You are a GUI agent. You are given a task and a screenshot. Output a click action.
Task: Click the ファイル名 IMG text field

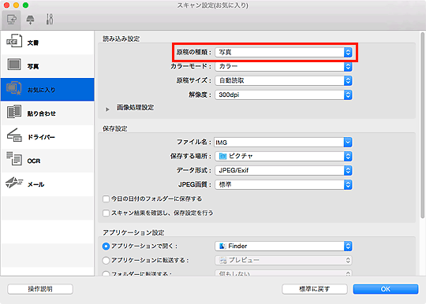point(278,143)
